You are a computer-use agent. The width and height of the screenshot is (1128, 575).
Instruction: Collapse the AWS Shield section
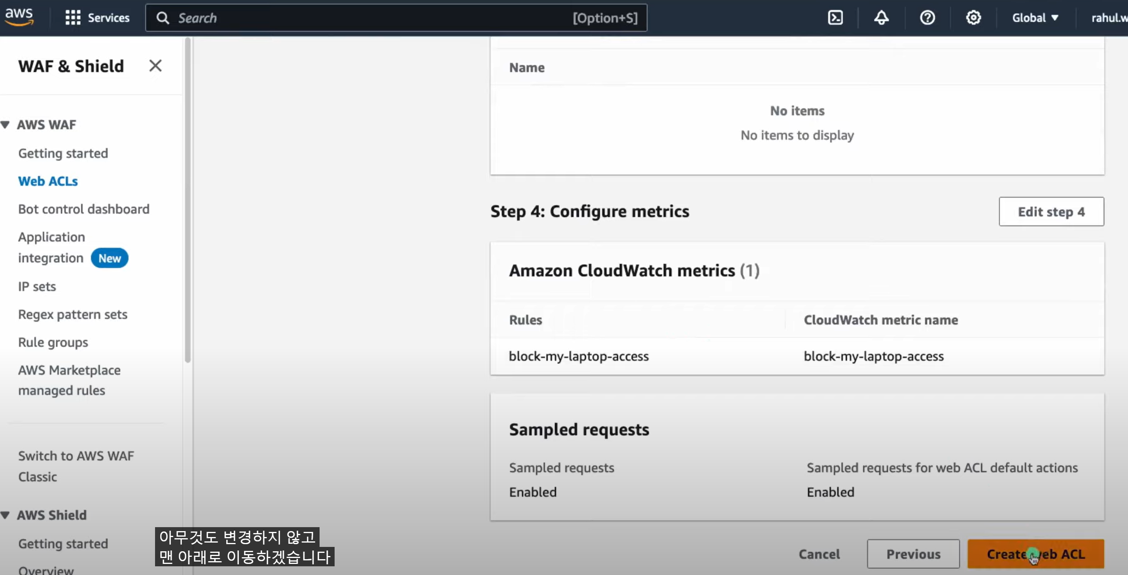click(5, 515)
